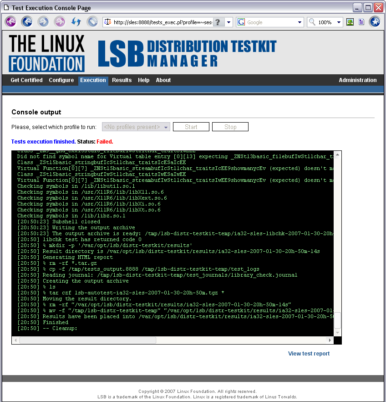Select the Execution tab
The height and width of the screenshot is (402, 386).
(x=93, y=80)
